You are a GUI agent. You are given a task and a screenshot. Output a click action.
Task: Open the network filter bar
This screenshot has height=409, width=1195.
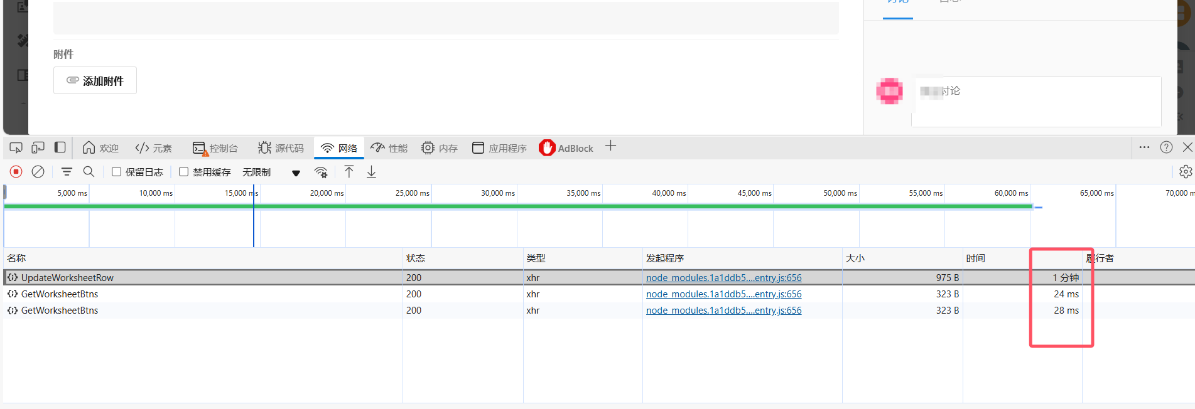click(67, 172)
